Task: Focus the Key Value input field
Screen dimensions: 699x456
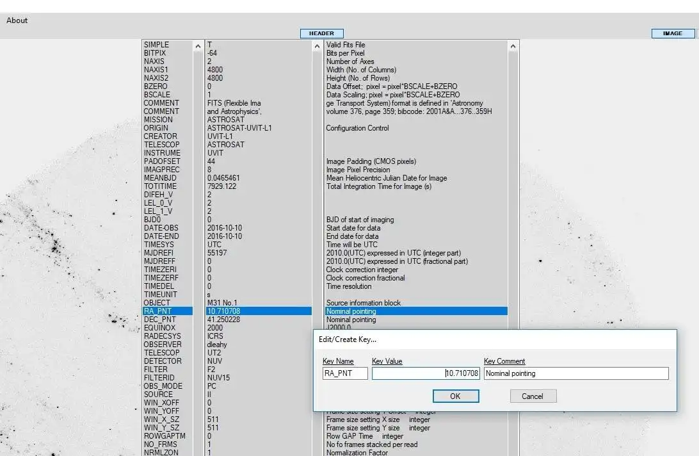Action: (426, 373)
